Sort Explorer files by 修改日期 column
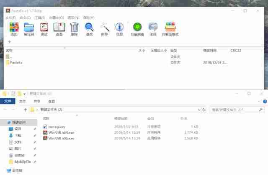268x175 pixels. click(x=121, y=119)
